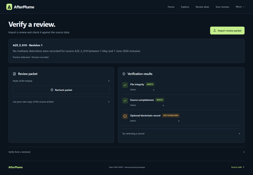Image resolution: width=253 pixels, height=175 pixels.
Task: Expand Use your own copy of the source archive
Action: tap(61, 102)
